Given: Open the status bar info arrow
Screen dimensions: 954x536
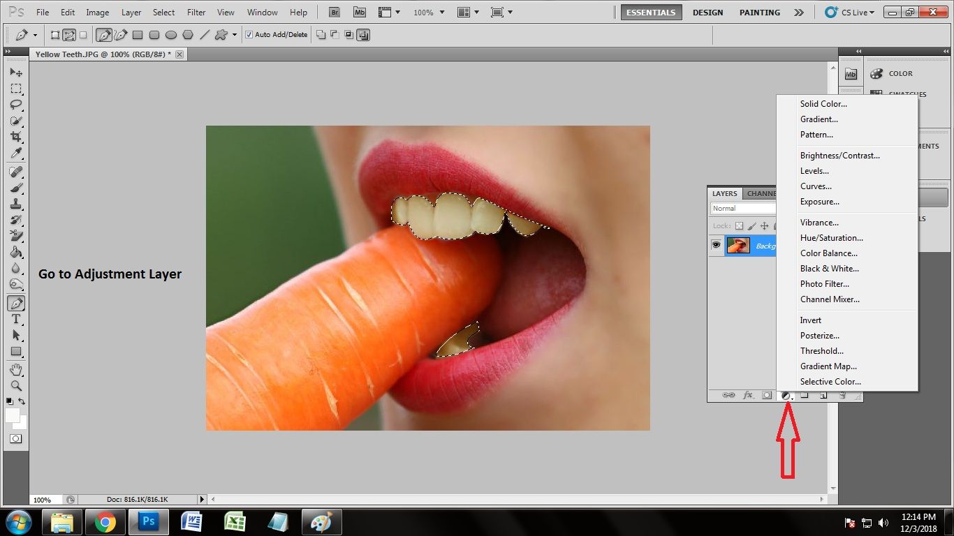Looking at the screenshot, I should (x=203, y=500).
